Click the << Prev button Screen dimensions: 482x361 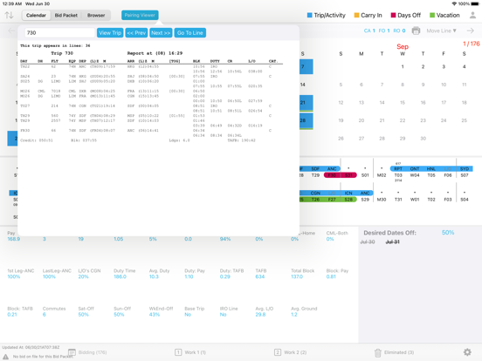point(136,33)
